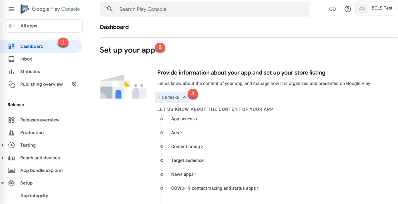398x204 pixels.
Task: Click the Dashboard grid icon
Action: pyautogui.click(x=11, y=46)
